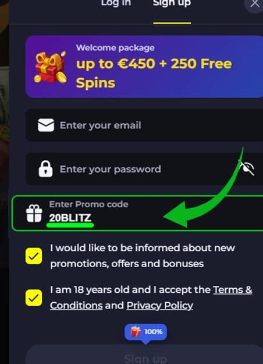The image size is (263, 364).
Task: Select the Sign up tab
Action: (x=172, y=3)
